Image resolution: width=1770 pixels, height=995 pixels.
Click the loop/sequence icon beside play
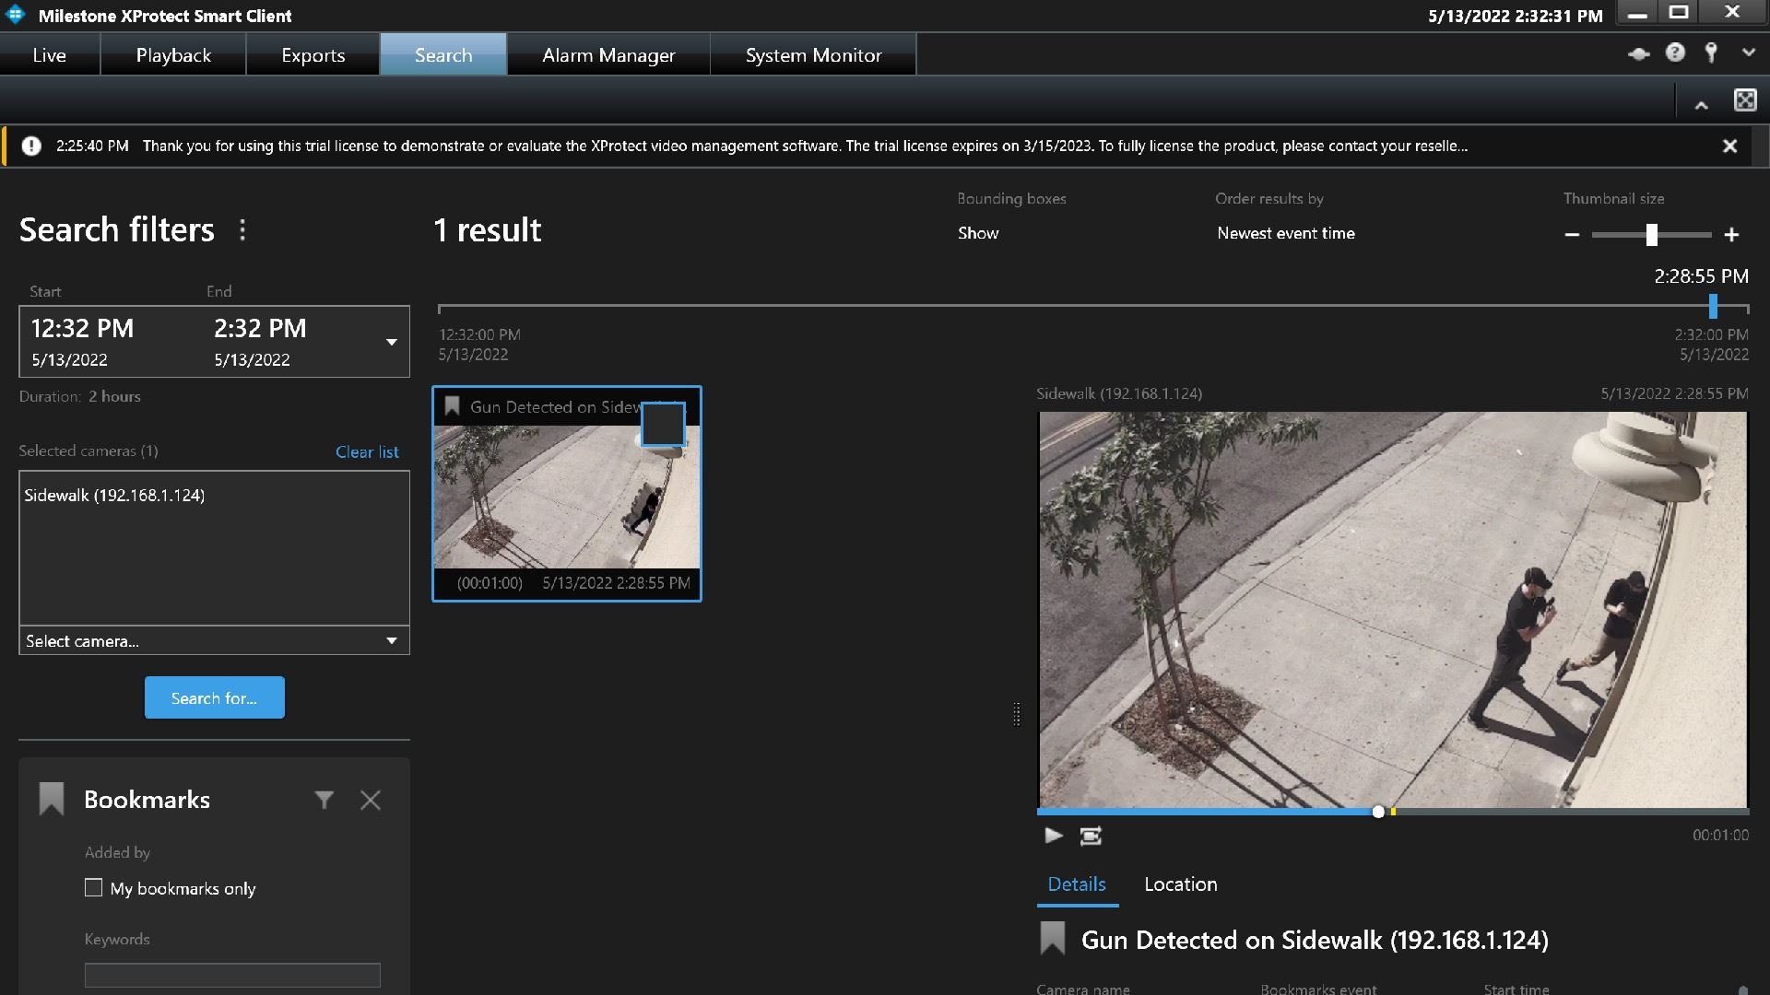tap(1091, 836)
